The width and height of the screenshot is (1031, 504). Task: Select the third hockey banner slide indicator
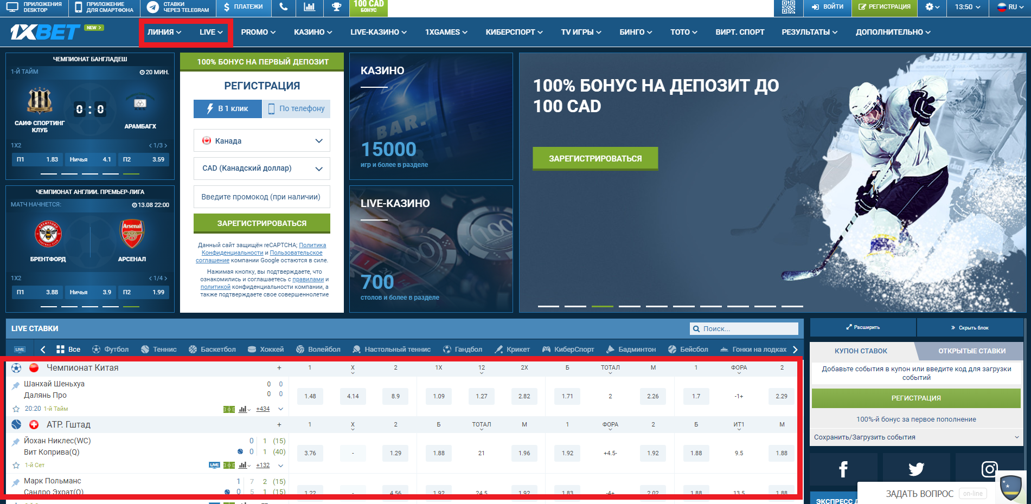click(603, 306)
